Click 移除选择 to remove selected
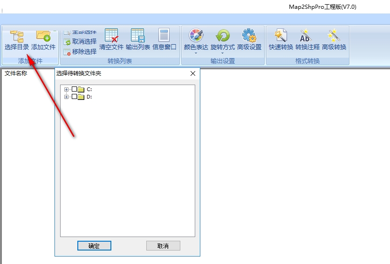 pyautogui.click(x=80, y=52)
